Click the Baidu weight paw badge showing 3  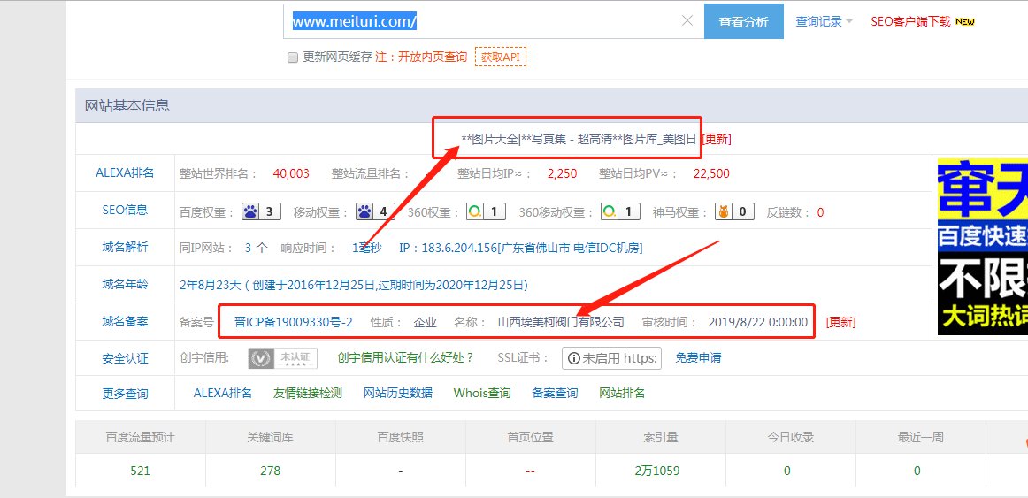(x=262, y=212)
